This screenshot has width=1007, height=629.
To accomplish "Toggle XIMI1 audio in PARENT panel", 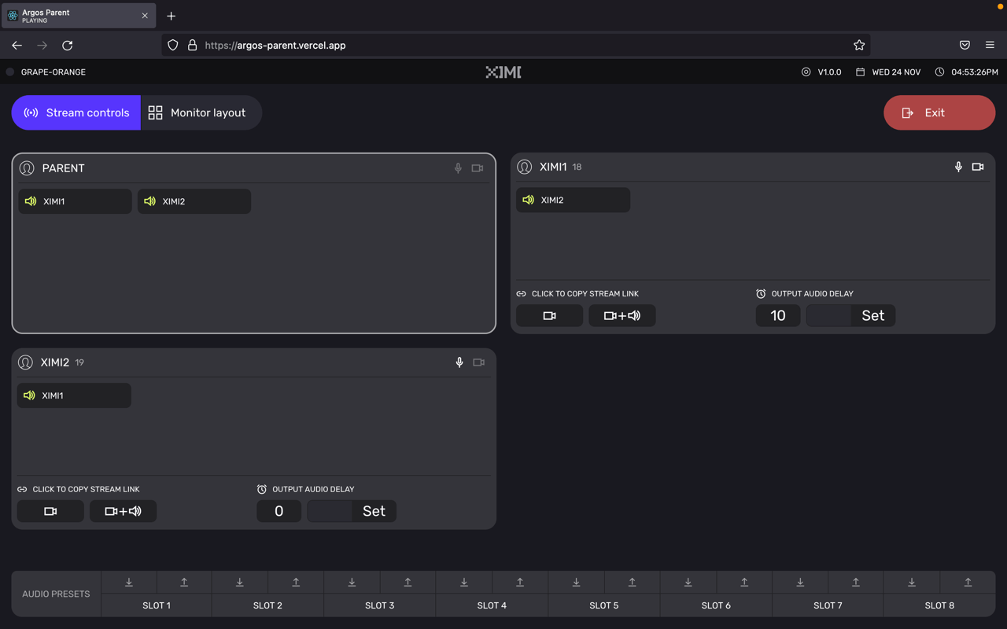I will (x=75, y=201).
